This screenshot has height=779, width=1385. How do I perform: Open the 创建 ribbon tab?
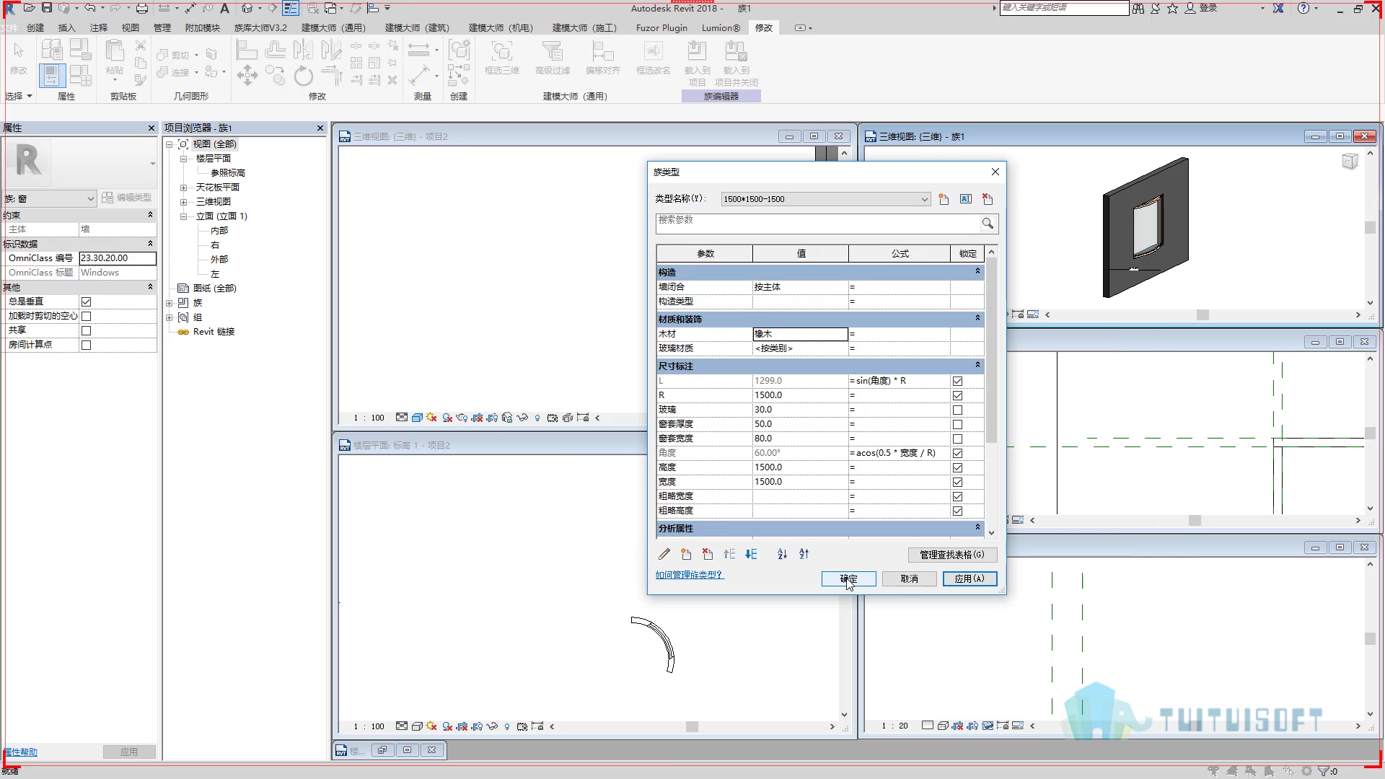(35, 27)
